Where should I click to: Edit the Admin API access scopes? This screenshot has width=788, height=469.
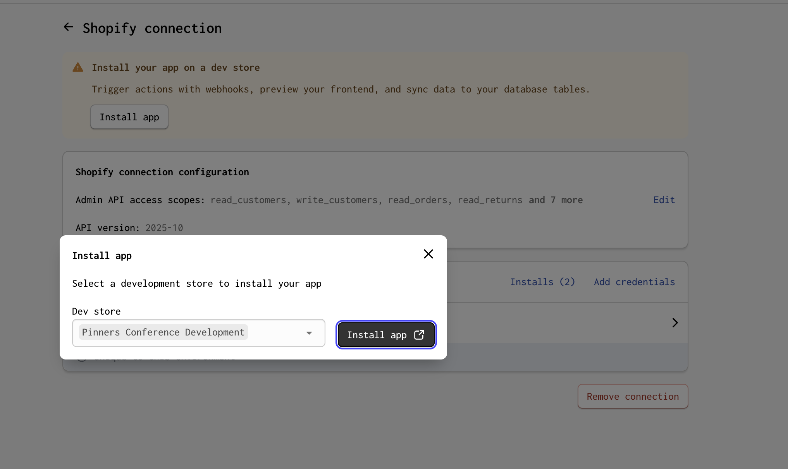click(x=664, y=200)
